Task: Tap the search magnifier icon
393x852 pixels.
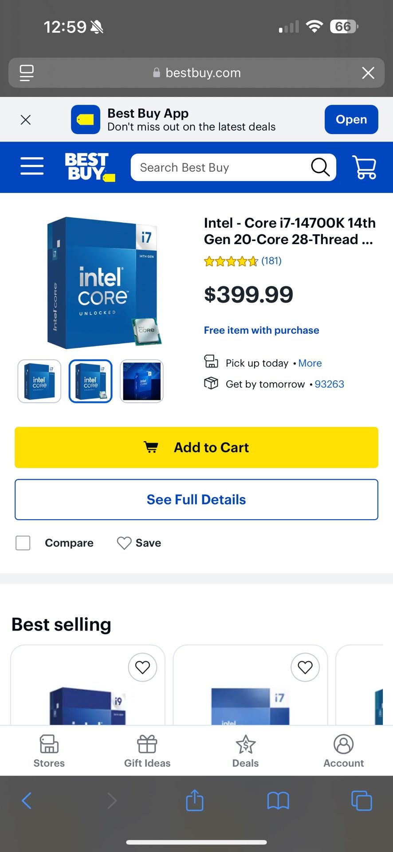Action: click(x=319, y=167)
